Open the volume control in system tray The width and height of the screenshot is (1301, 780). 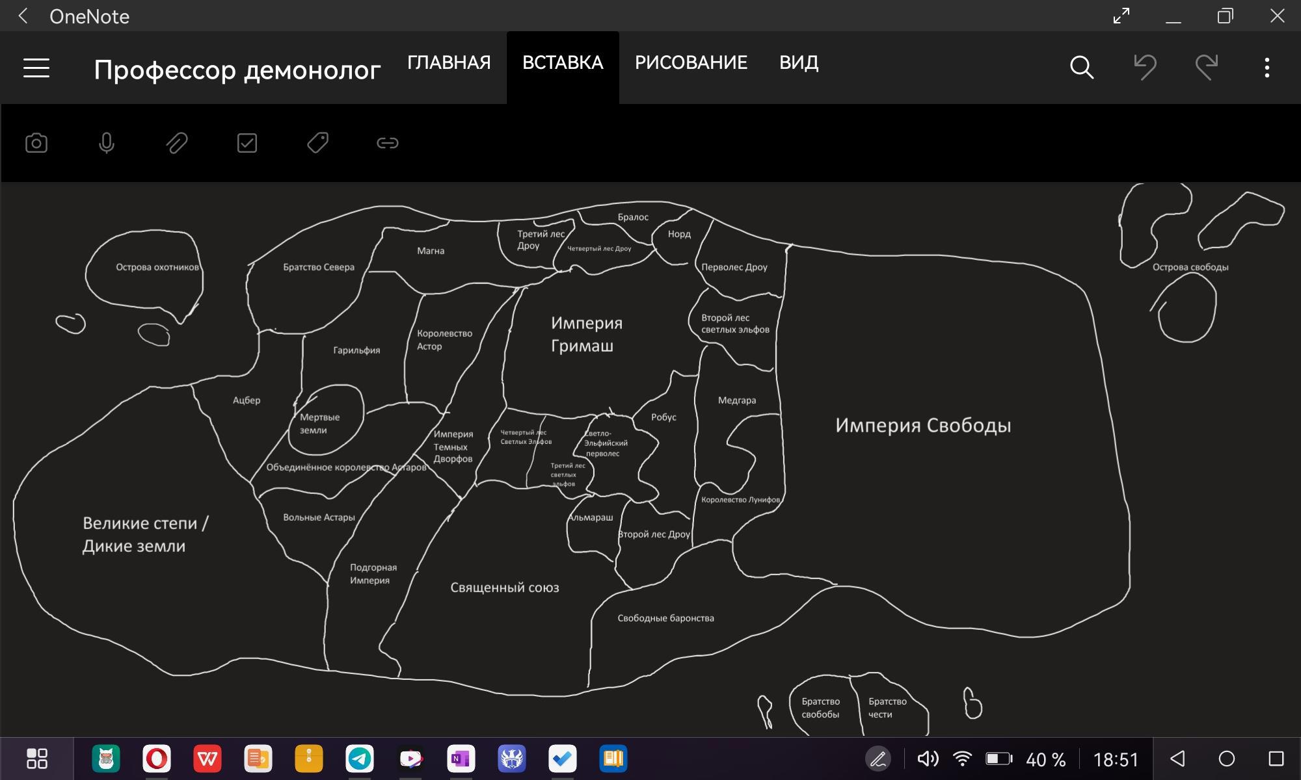tap(928, 759)
